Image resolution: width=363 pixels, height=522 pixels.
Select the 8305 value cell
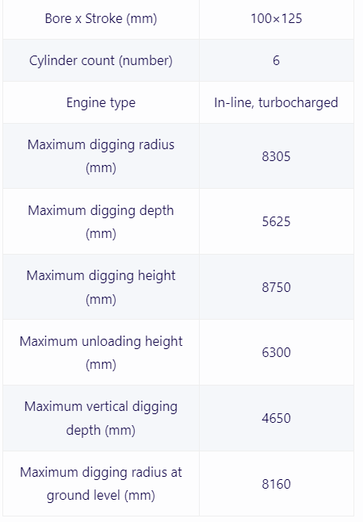276,156
